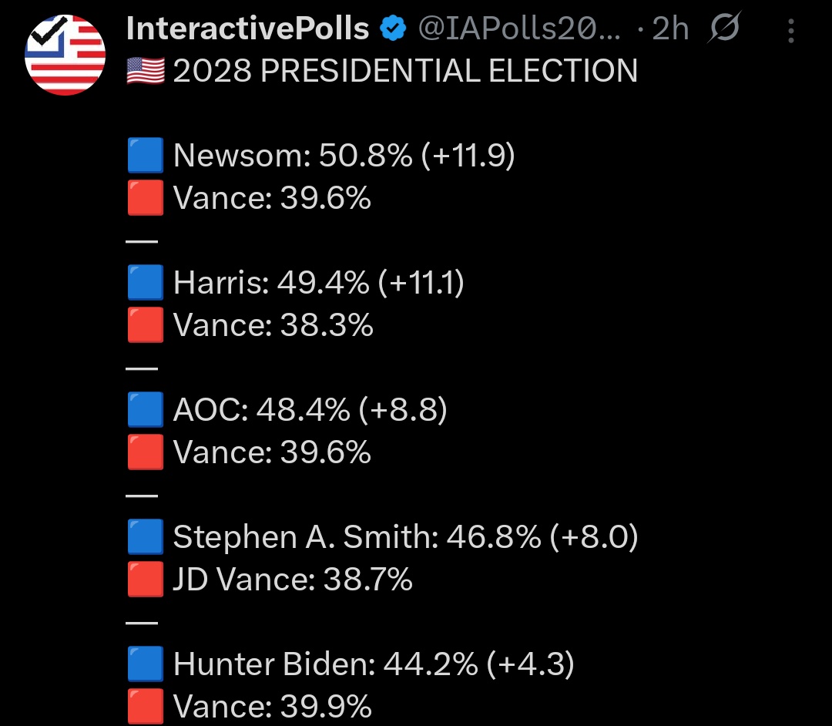832x726 pixels.
Task: Click the Harris: 49.4% (+11.1) line
Action: (x=318, y=282)
